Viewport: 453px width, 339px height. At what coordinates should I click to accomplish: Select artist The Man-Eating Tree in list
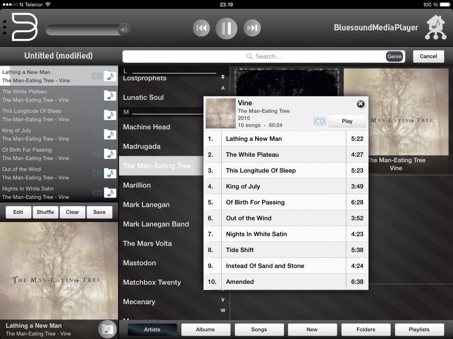coord(161,166)
